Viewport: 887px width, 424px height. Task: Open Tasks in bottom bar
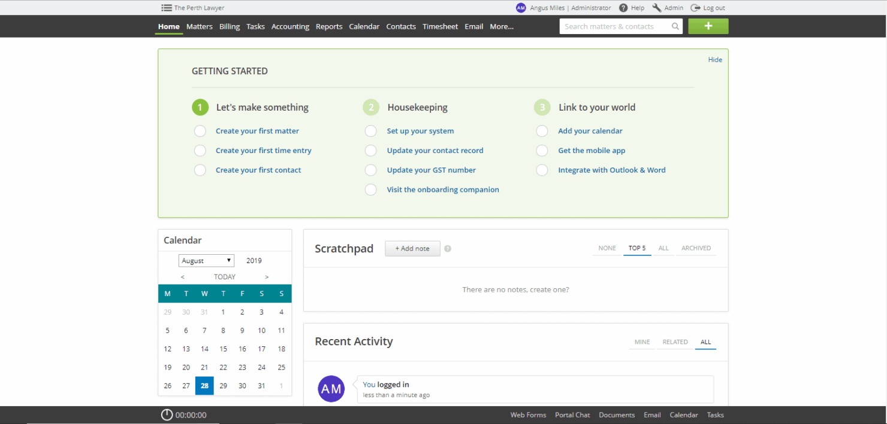click(715, 415)
